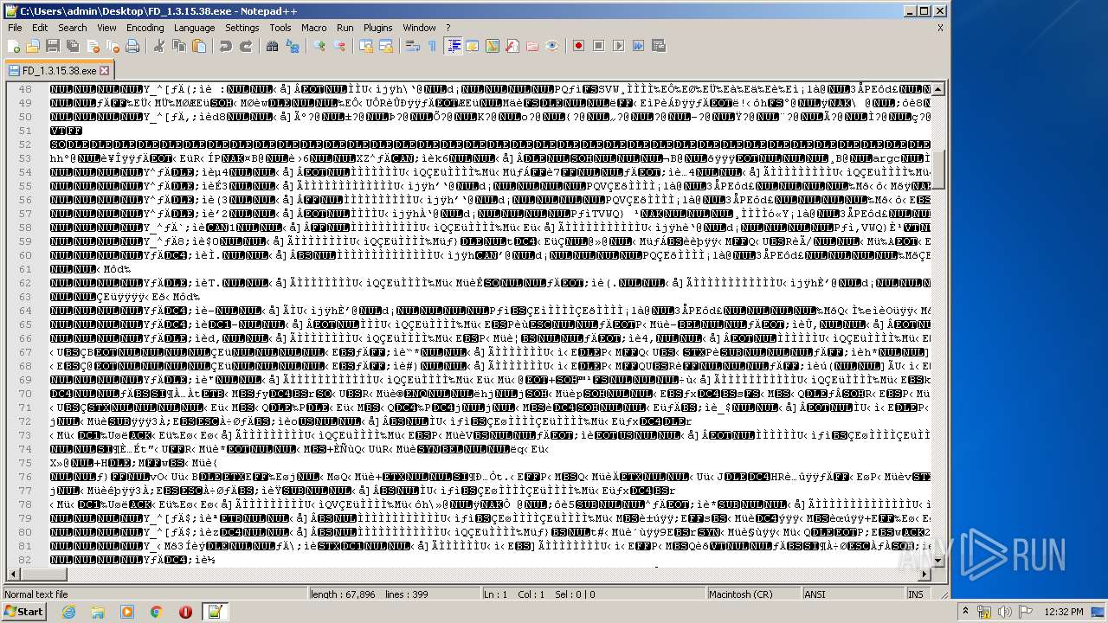The width and height of the screenshot is (1108, 623).
Task: Close document with X at menu bar right
Action: [x=940, y=28]
